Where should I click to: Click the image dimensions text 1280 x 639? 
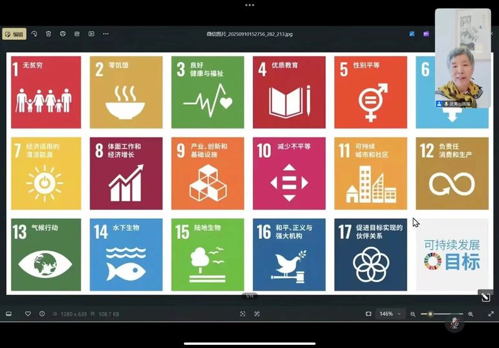[74, 314]
